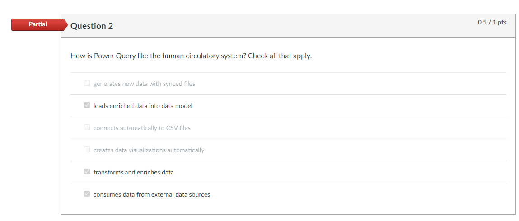Click the Question 2 heading

tap(92, 26)
